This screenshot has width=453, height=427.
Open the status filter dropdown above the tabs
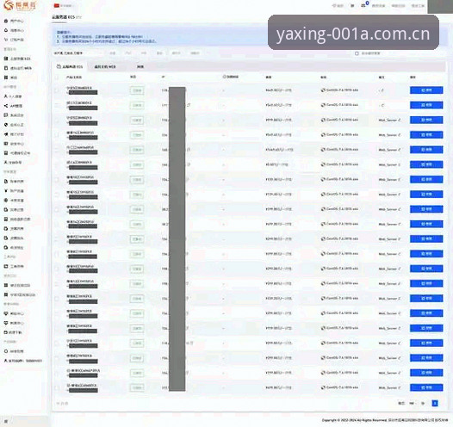coord(78,53)
